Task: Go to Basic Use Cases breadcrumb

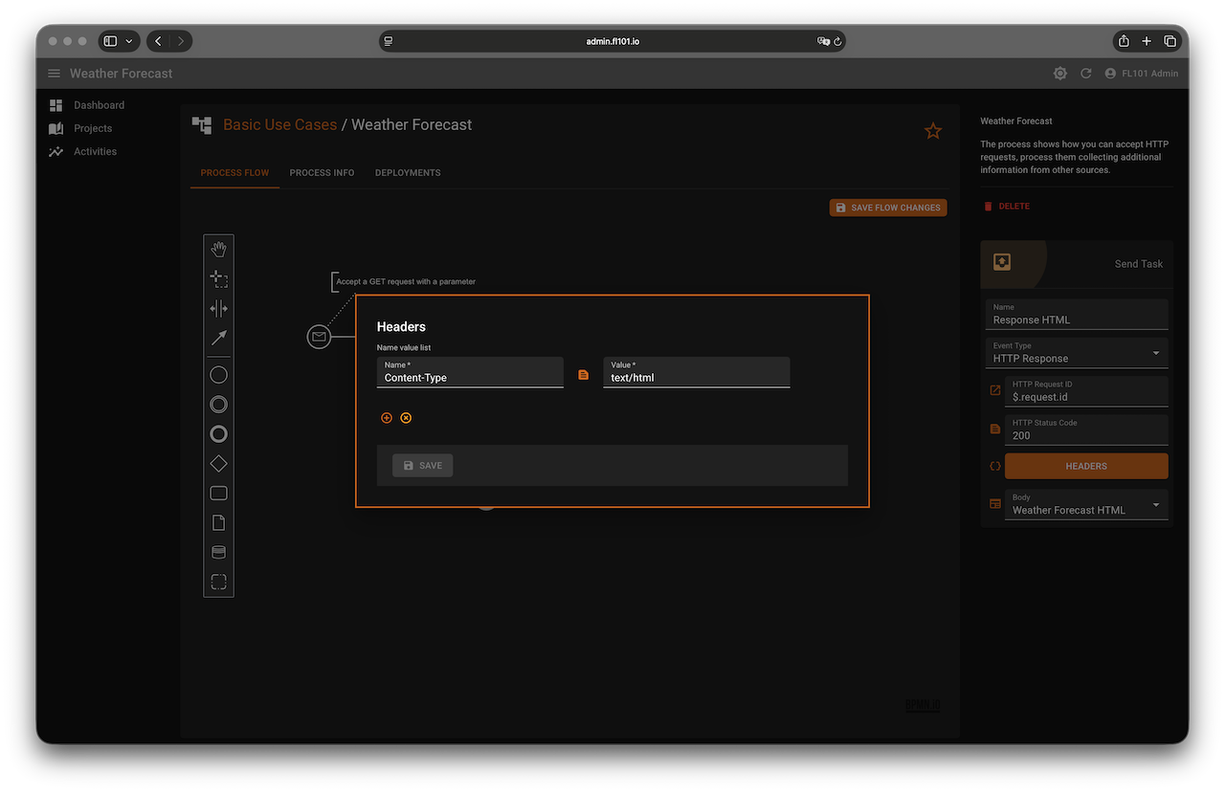Action: (279, 125)
